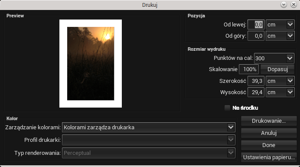Click the Szerokość value field
Image resolution: width=300 pixels, height=167 pixels.
256,81
